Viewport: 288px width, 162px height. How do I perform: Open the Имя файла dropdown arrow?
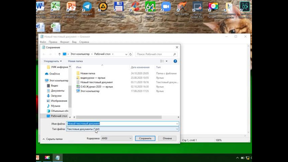tap(177, 124)
